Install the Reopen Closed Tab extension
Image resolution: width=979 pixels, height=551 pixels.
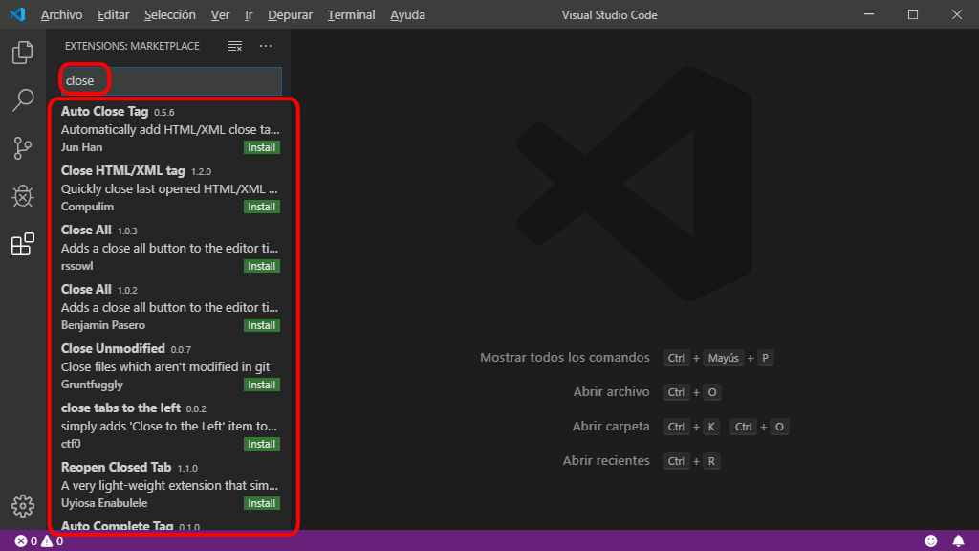(262, 503)
